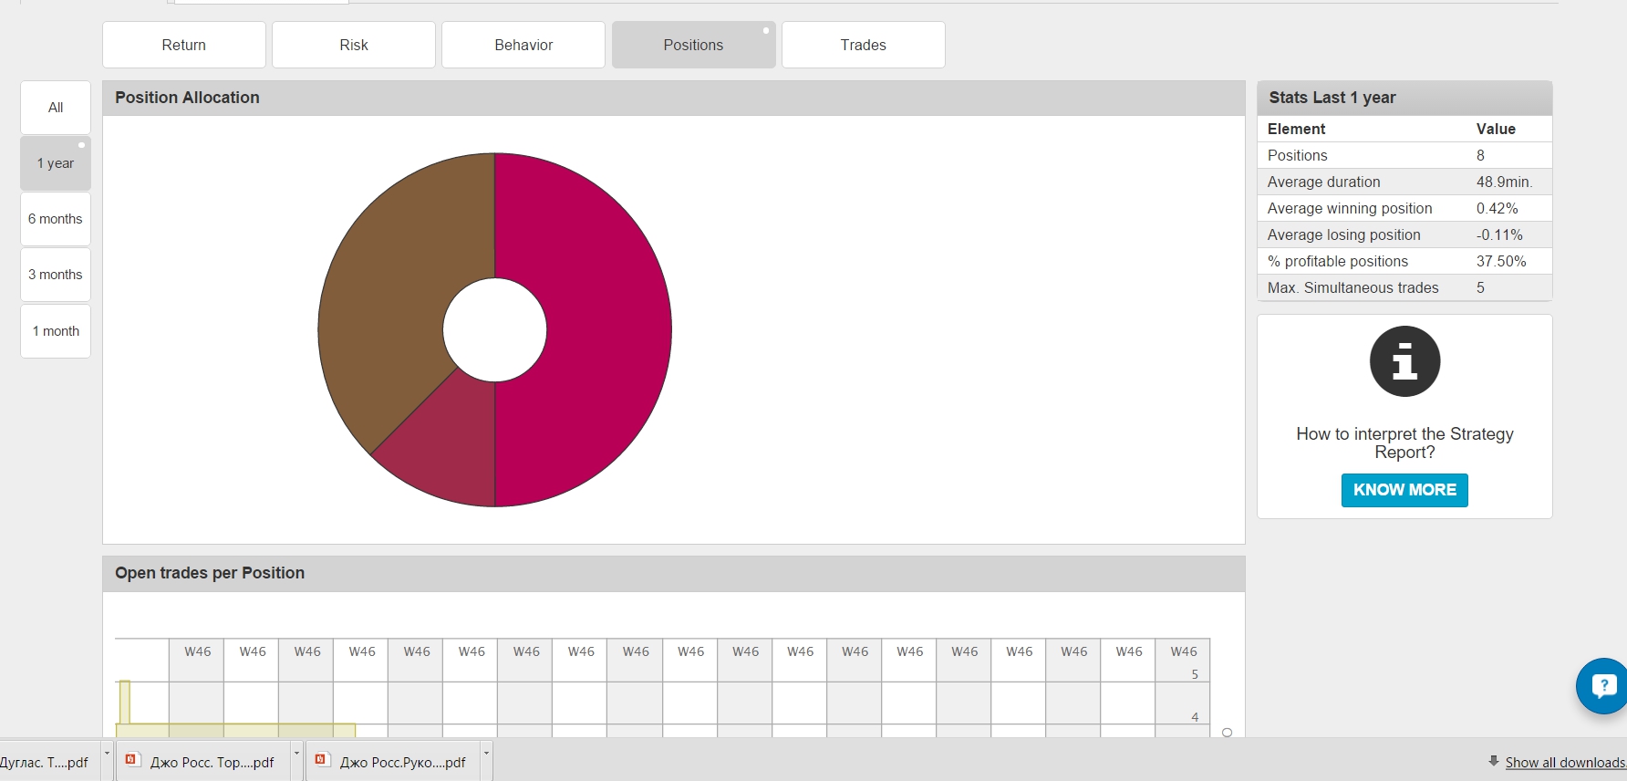Switch to the Risk tab
The width and height of the screenshot is (1627, 781).
pyautogui.click(x=354, y=45)
